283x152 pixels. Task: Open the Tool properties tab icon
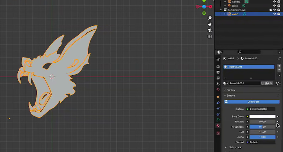[x=218, y=59]
